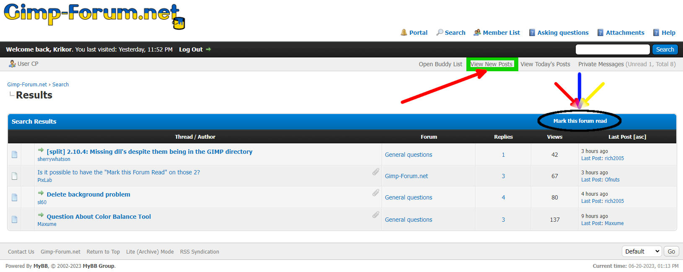Viewport: 683px width, 272px height.
Task: Open 'Is it possible to have the Mark this Forum Read' thread
Action: click(x=119, y=172)
